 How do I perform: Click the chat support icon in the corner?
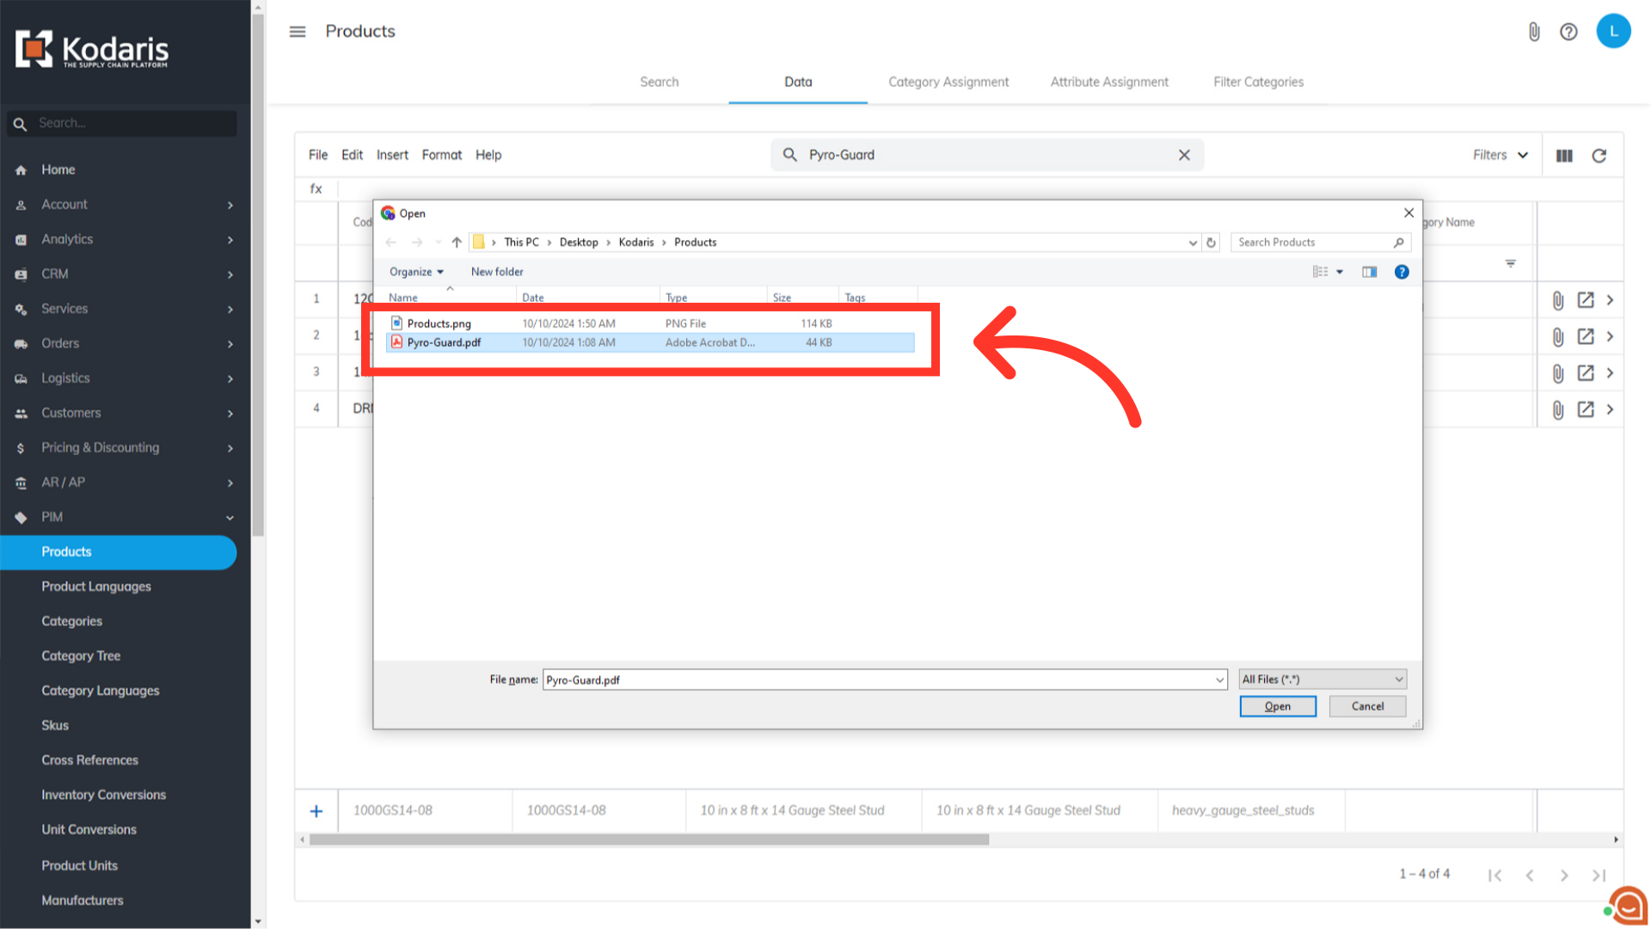1628,906
